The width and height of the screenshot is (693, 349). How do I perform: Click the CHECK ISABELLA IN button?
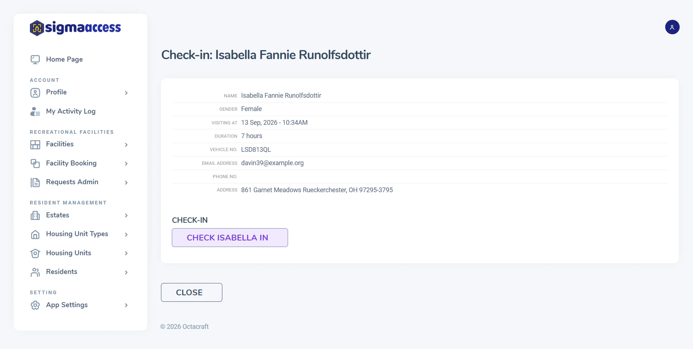(230, 238)
